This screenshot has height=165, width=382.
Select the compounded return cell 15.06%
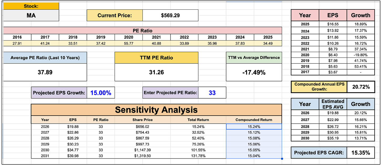pos(254,144)
